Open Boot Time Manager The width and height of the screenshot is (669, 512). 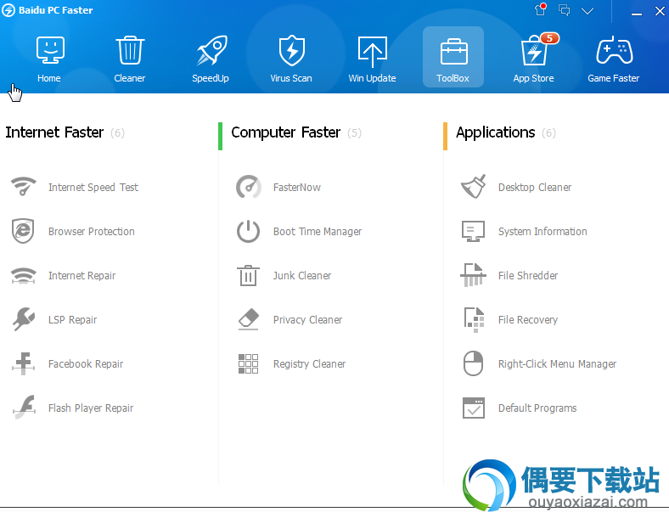click(318, 231)
